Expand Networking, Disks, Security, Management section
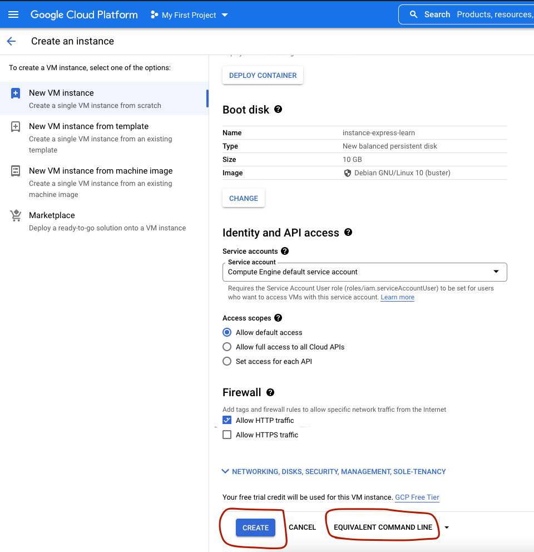534x552 pixels. tap(334, 471)
